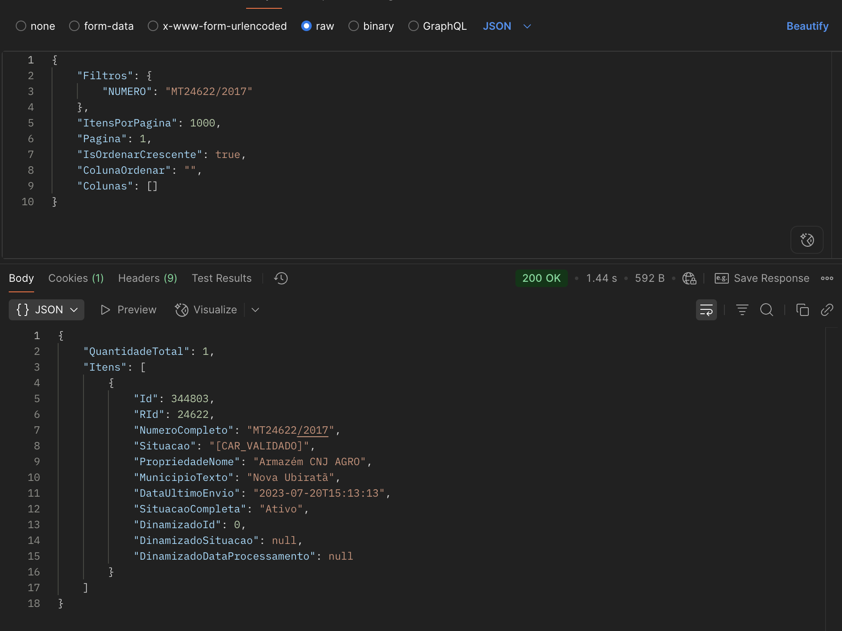Choose the GraphQL body type radio
Image resolution: width=842 pixels, height=631 pixels.
point(413,26)
